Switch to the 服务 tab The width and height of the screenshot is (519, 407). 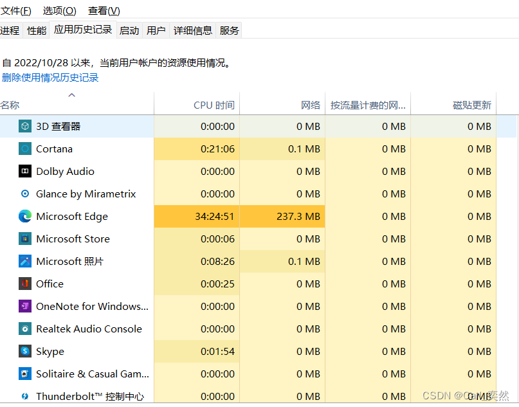coord(229,30)
